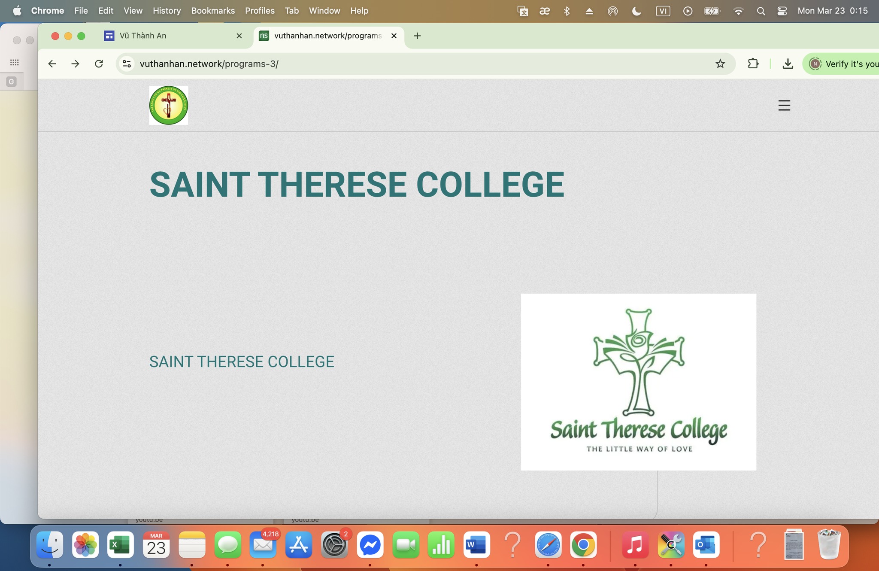Open the Trash in the Dock
This screenshot has width=879, height=571.
(x=829, y=545)
